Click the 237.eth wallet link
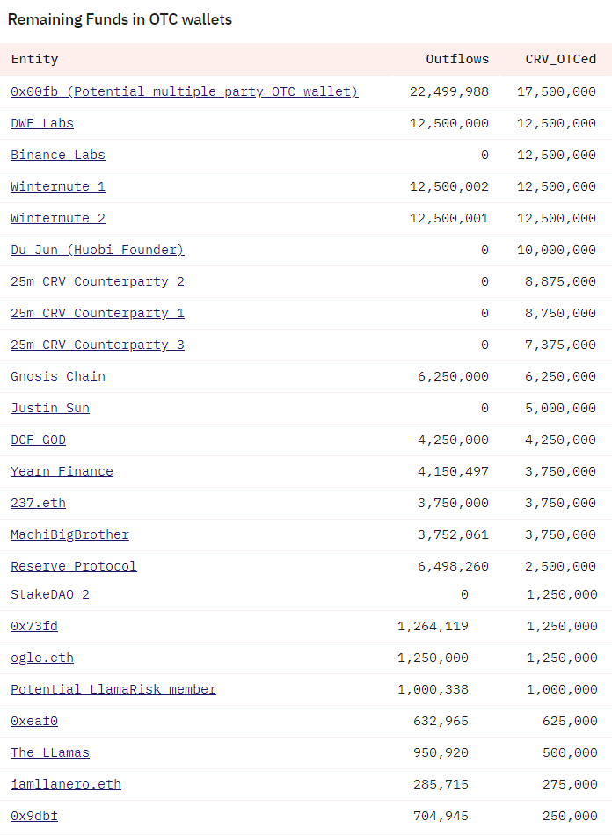Screen dimensions: 612x836 pos(39,503)
